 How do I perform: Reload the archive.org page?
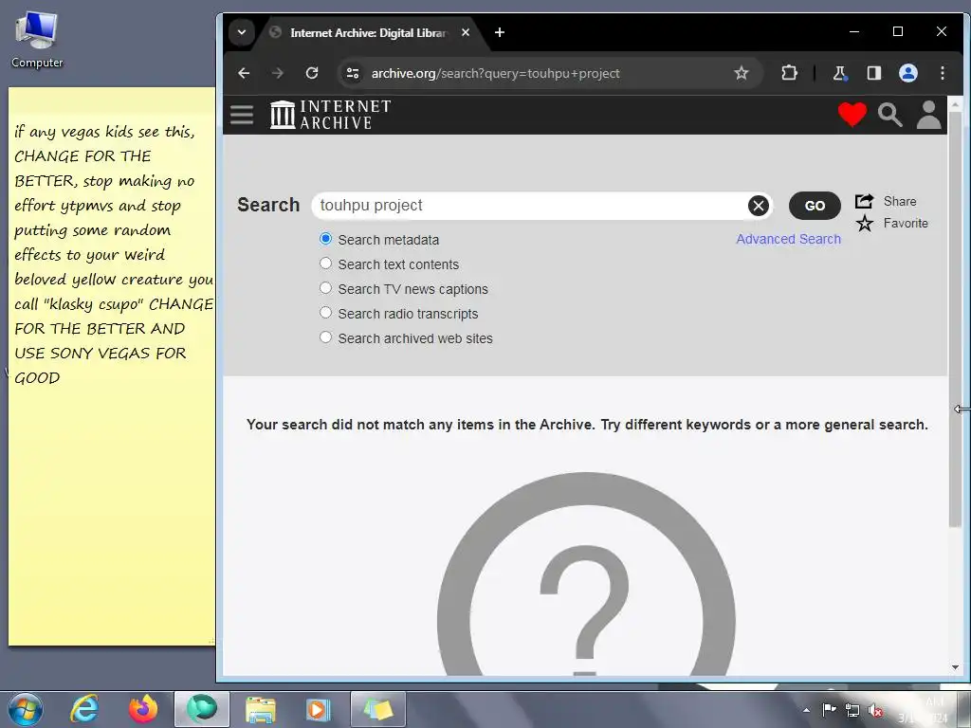(311, 73)
